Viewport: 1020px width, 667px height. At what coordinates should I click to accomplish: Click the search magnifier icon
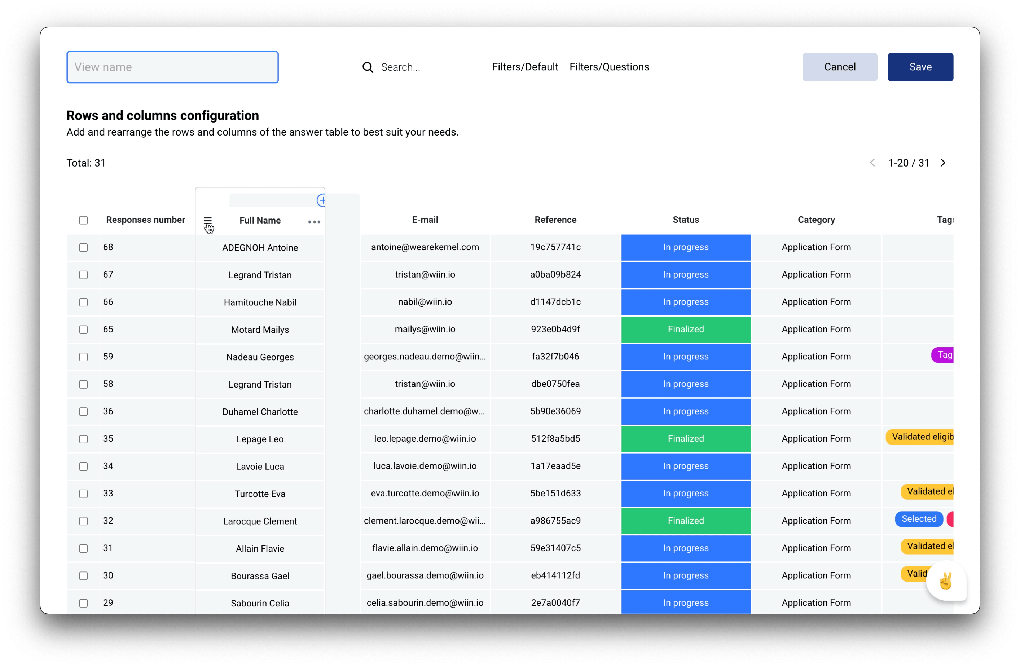pos(367,67)
